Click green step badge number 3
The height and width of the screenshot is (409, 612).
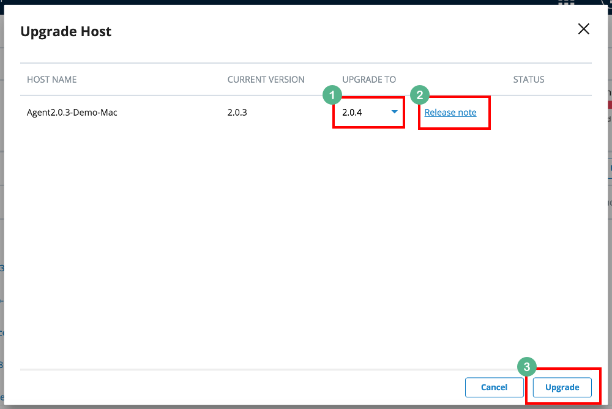tap(527, 367)
